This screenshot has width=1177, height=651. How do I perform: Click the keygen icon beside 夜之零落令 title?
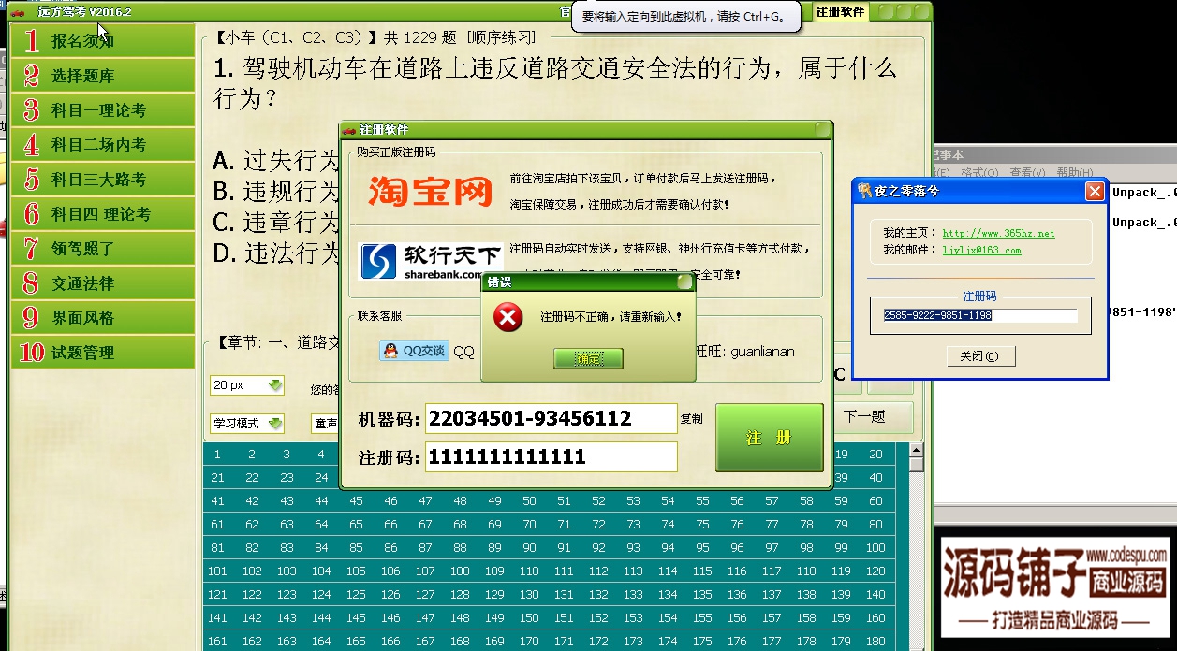click(x=865, y=191)
